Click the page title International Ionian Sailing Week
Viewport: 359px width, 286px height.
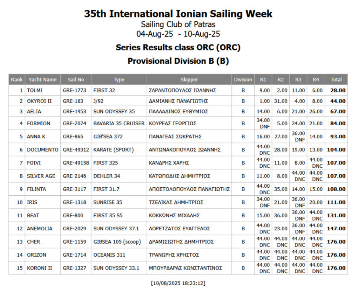(178, 14)
